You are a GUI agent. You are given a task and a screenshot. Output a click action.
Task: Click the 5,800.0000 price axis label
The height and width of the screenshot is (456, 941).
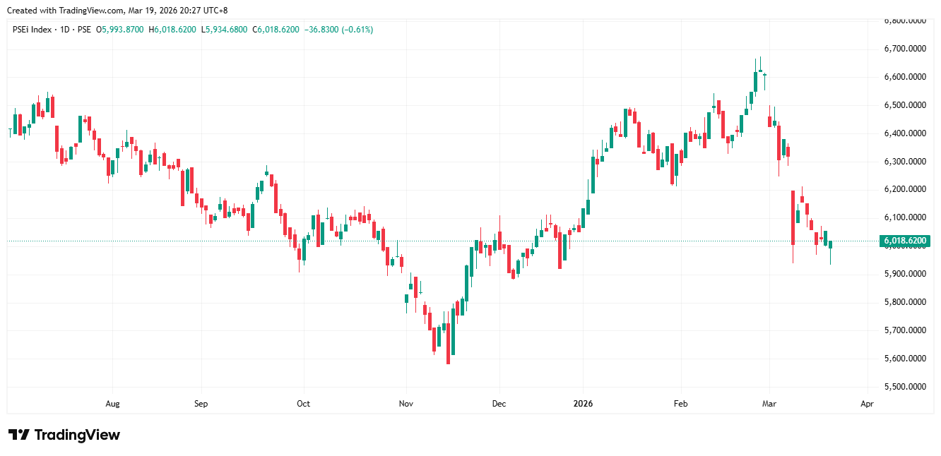coord(905,302)
